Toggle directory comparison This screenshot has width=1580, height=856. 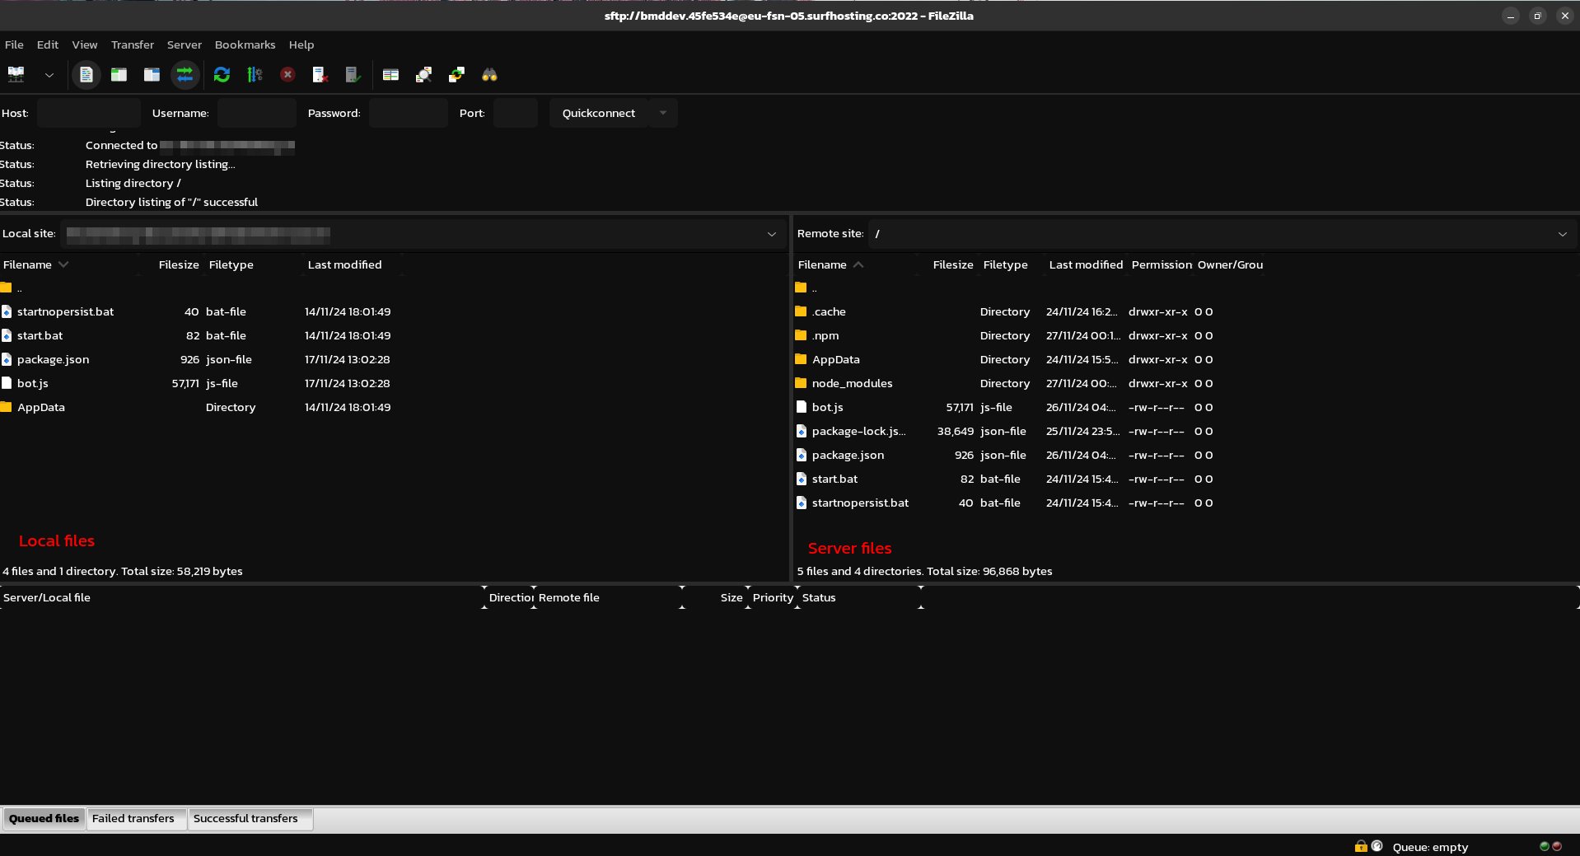423,75
